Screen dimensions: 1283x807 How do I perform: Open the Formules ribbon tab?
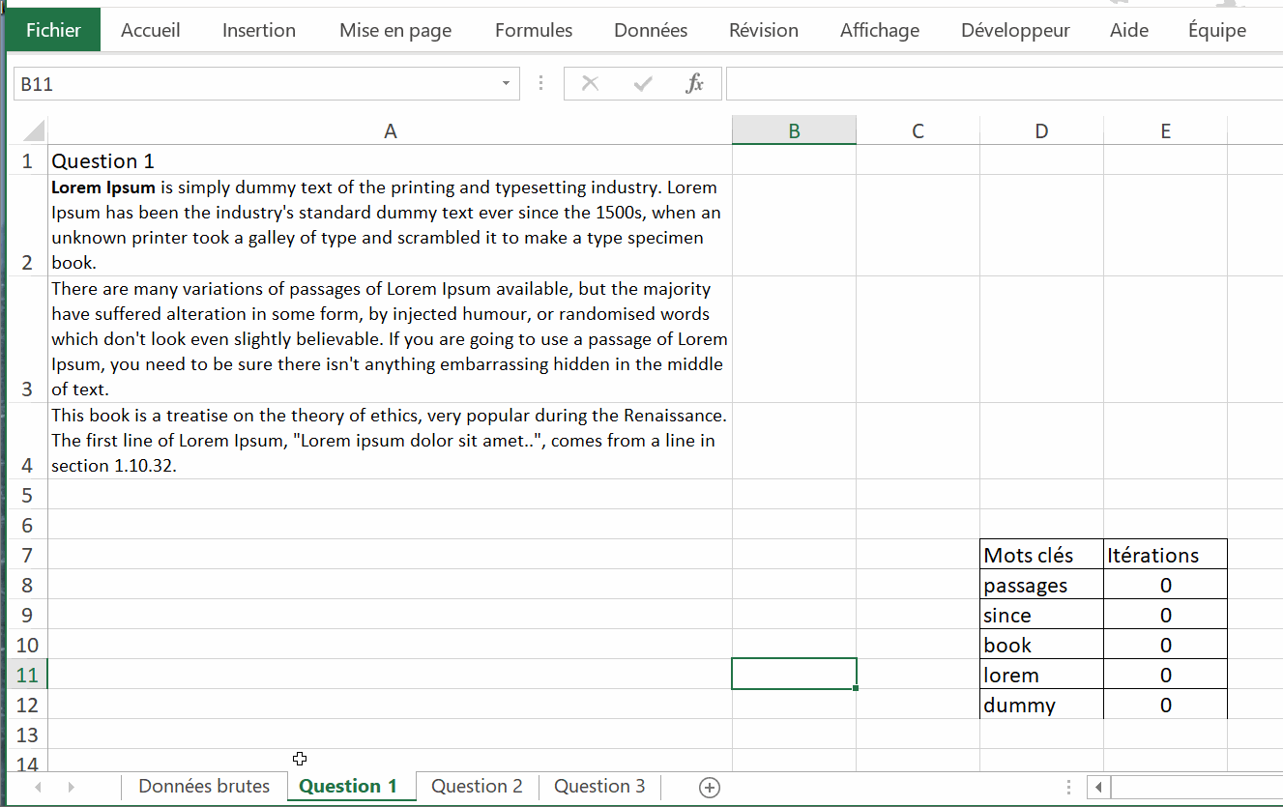[533, 30]
